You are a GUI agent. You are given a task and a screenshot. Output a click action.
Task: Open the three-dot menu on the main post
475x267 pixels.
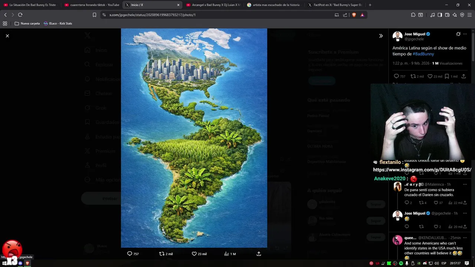[465, 34]
